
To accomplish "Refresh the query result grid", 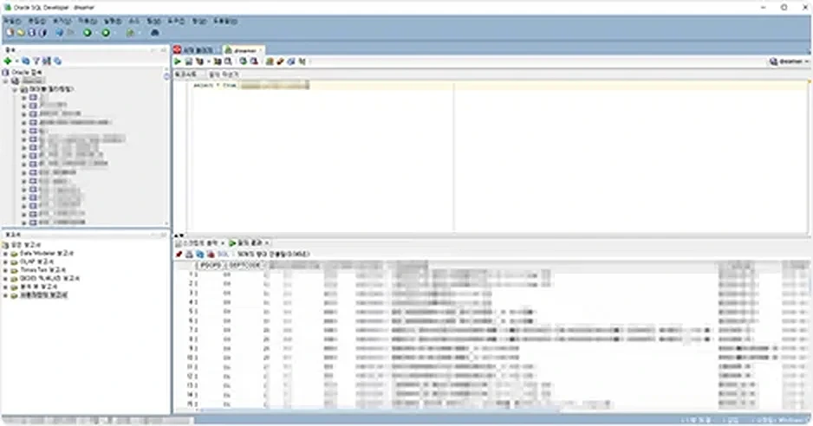I will click(199, 255).
